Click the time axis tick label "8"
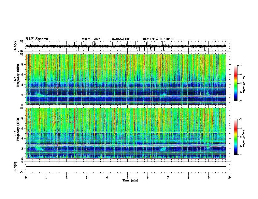This screenshot has height=199, width=258. point(188,178)
